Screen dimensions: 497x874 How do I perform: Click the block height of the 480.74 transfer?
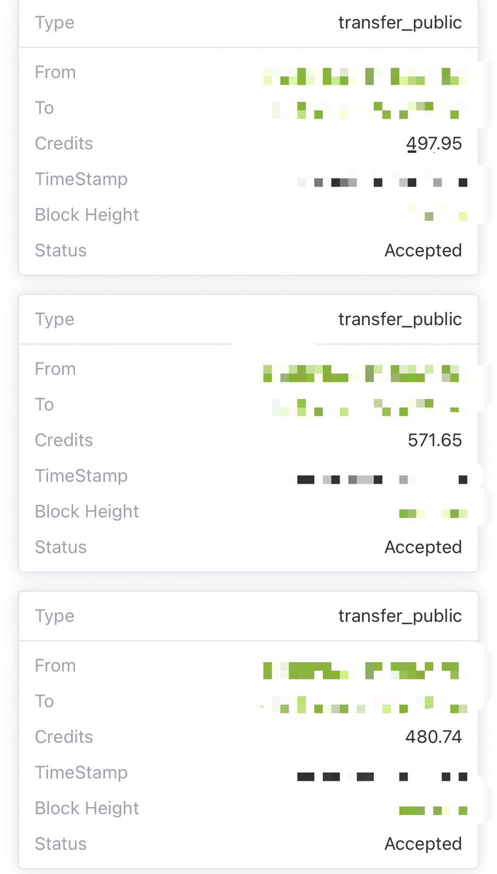[434, 810]
